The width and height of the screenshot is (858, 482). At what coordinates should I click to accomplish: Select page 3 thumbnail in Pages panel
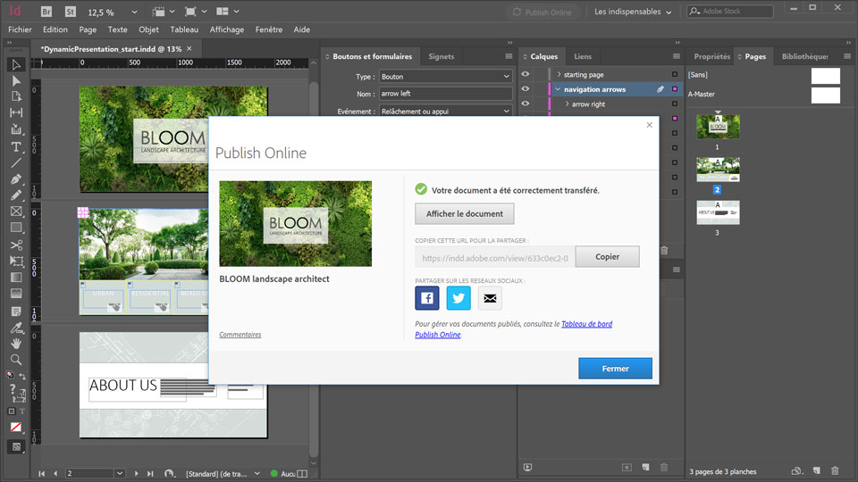click(718, 212)
